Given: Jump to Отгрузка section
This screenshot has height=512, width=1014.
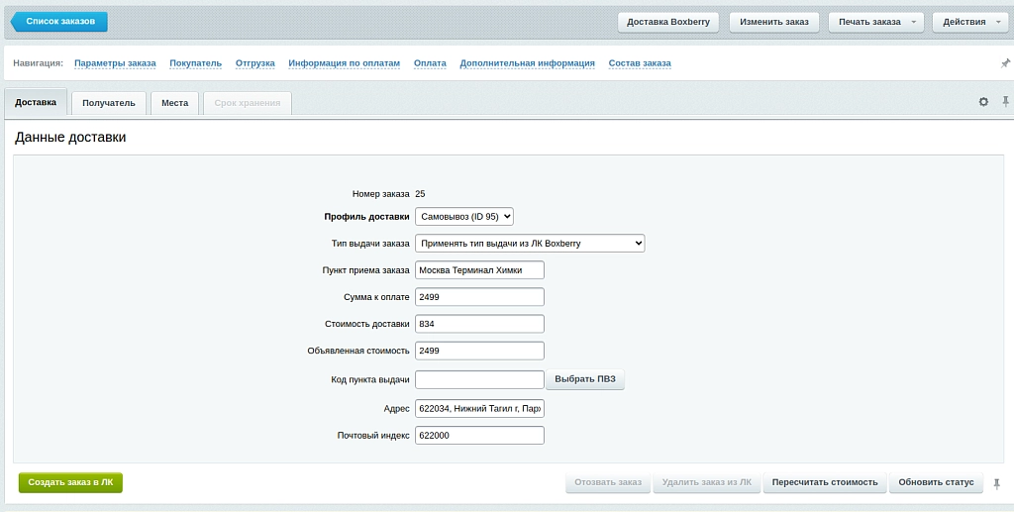Looking at the screenshot, I should pyautogui.click(x=254, y=63).
